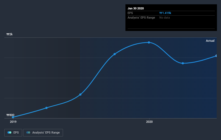Click the first data point near 2019 on the EPS line
The image size is (221, 140).
[x=13, y=117]
